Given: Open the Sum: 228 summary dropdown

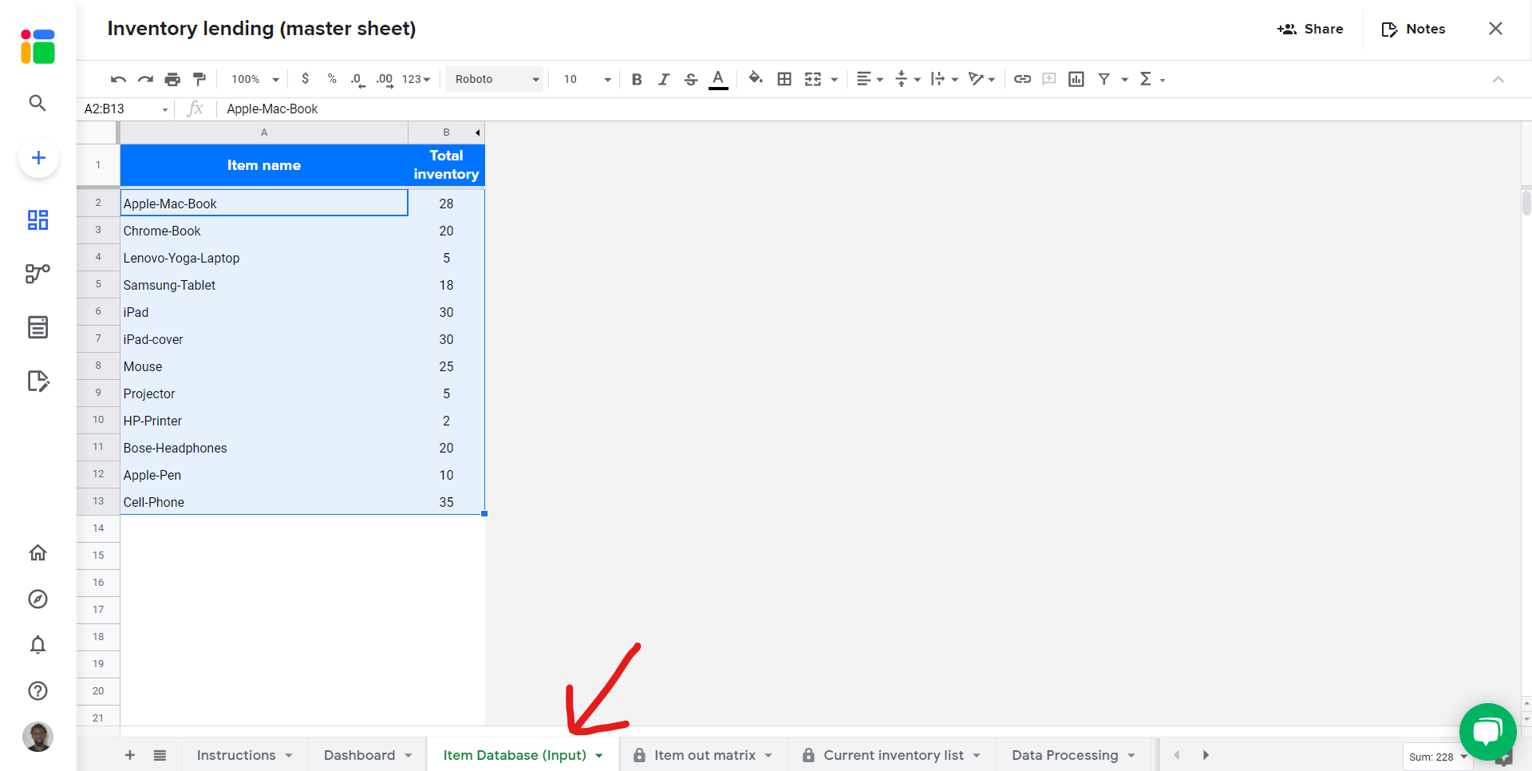Looking at the screenshot, I should pos(1438,757).
